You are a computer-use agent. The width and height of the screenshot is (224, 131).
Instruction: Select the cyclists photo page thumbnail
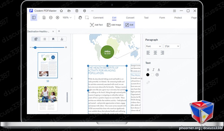pos(48,99)
